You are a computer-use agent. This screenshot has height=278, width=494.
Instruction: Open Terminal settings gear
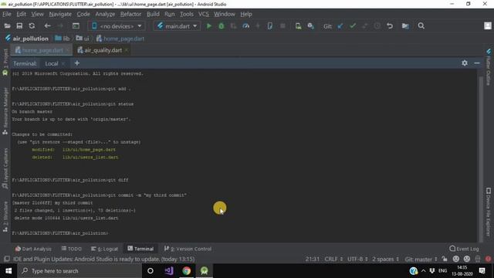tap(465, 63)
